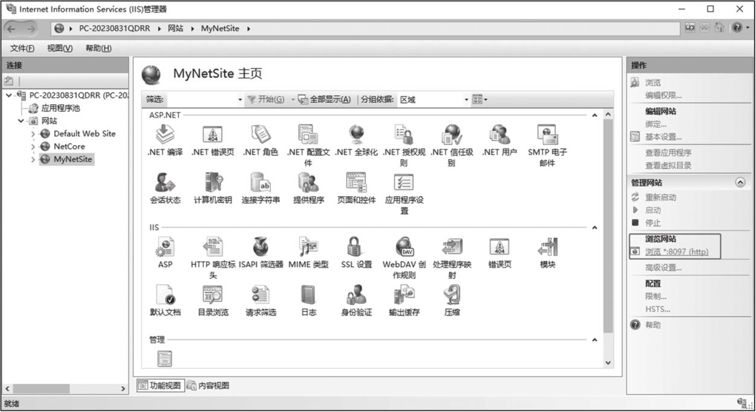Expand the Default Web Site tree node
The height and width of the screenshot is (412, 756).
coord(33,134)
